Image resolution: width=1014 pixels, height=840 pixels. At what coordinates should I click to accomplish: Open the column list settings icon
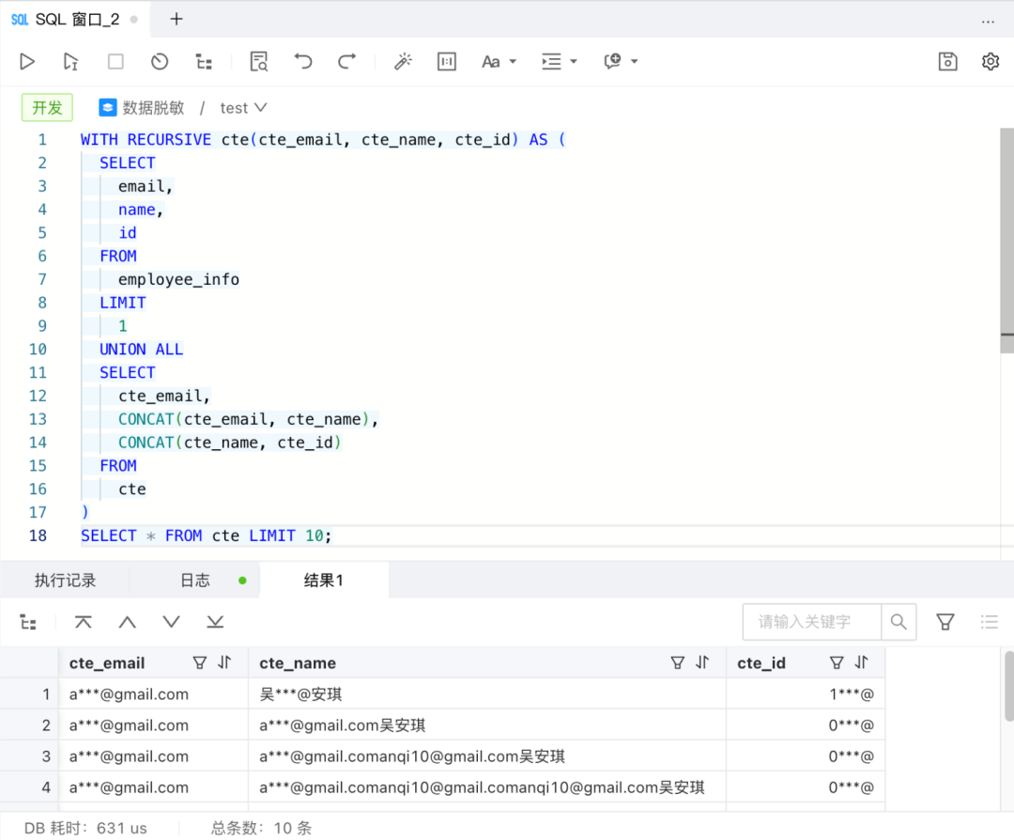pyautogui.click(x=989, y=622)
